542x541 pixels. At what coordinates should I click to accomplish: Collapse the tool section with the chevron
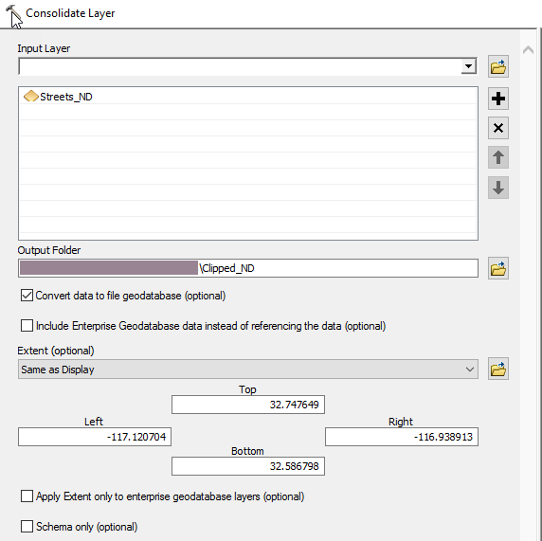click(x=528, y=50)
